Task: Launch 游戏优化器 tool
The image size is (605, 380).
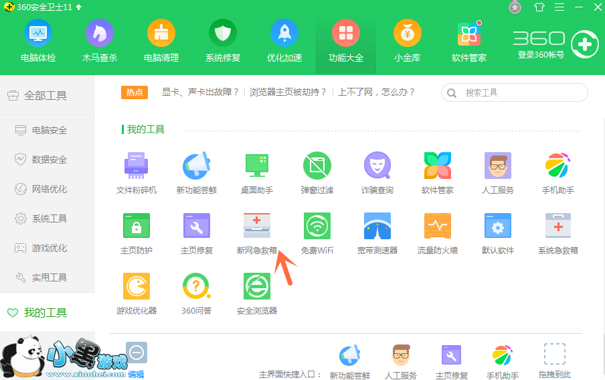Action: coord(137,294)
